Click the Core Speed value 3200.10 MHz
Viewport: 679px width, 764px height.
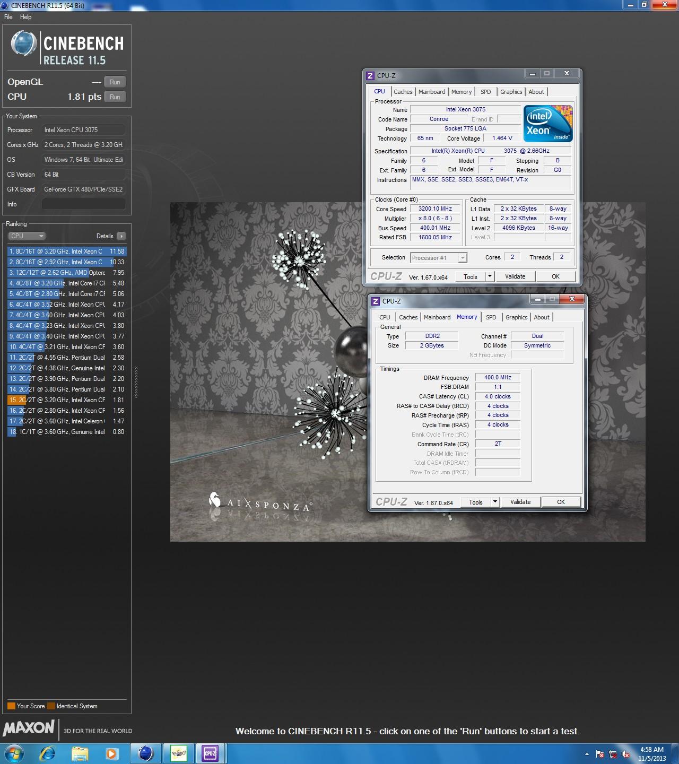point(436,209)
